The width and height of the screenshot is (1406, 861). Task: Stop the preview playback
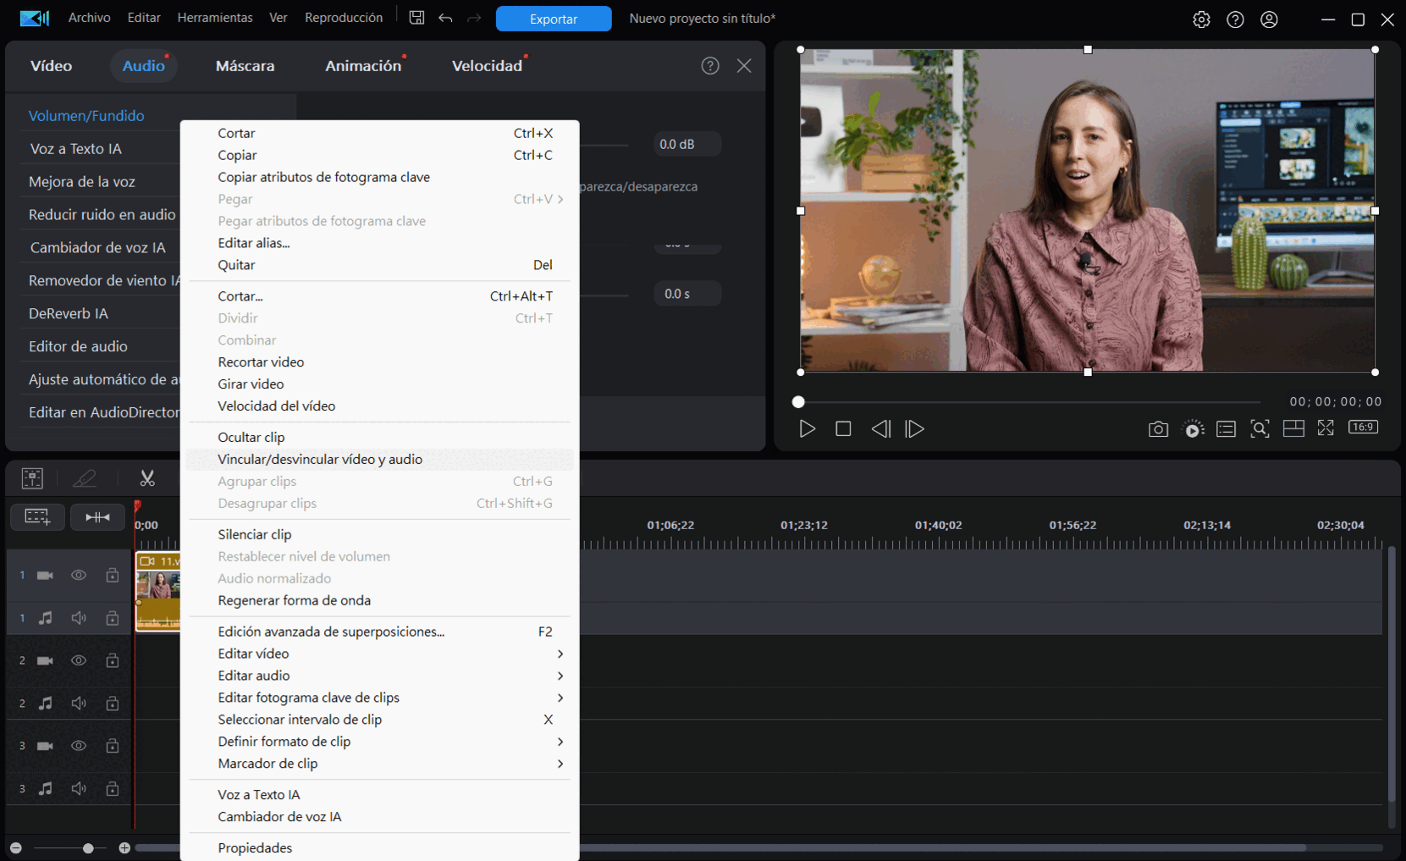pyautogui.click(x=843, y=428)
